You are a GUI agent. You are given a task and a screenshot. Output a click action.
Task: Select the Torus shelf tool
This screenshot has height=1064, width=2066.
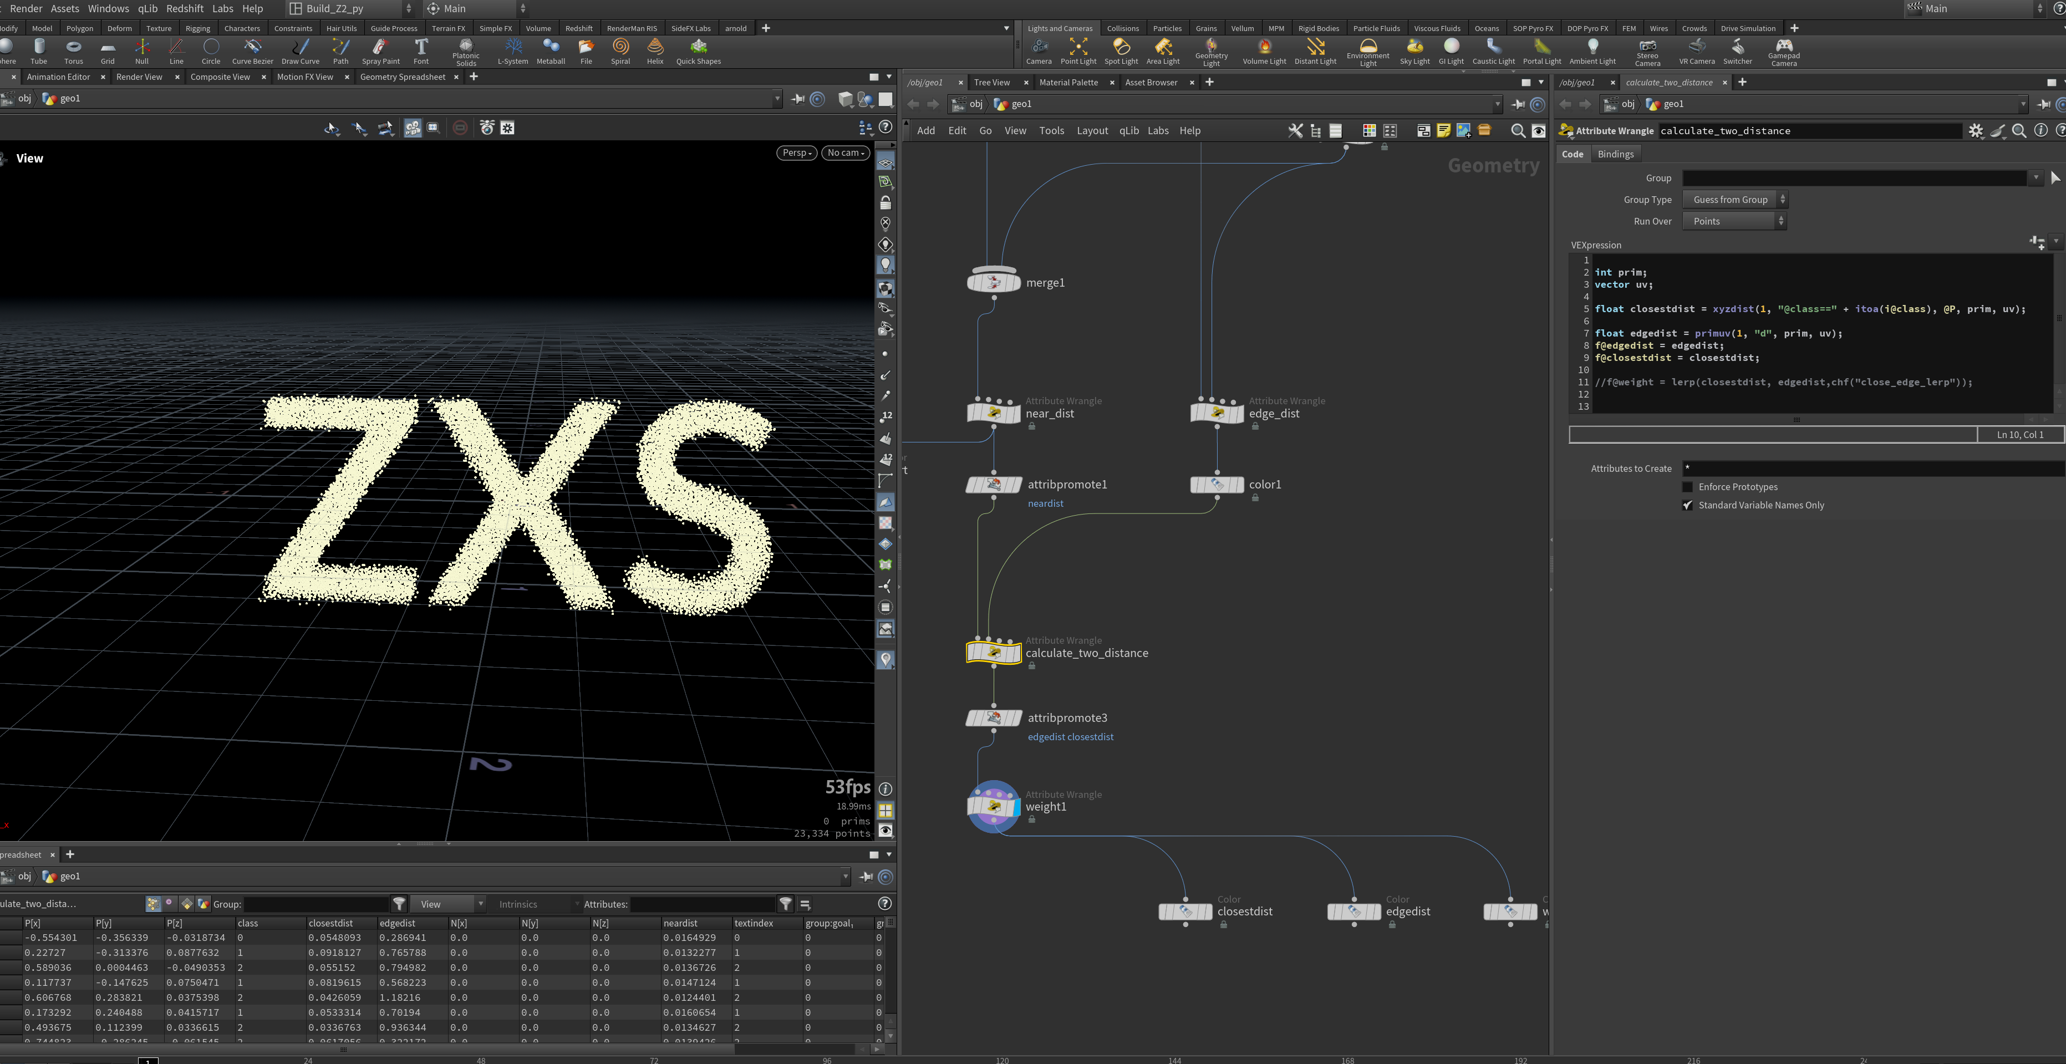(73, 52)
